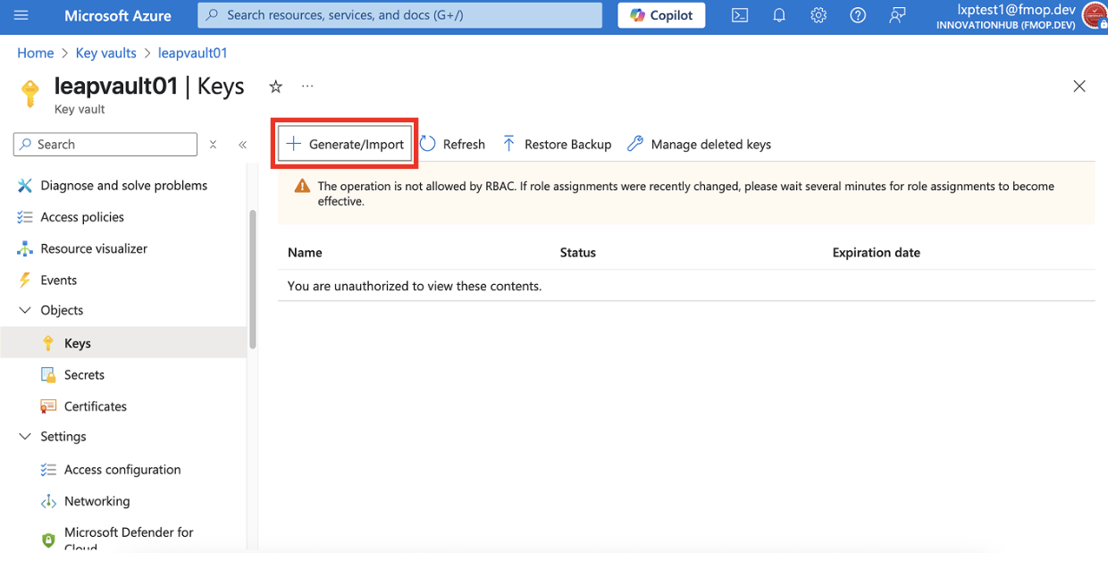Favorite the vault with the star icon

coord(276,87)
